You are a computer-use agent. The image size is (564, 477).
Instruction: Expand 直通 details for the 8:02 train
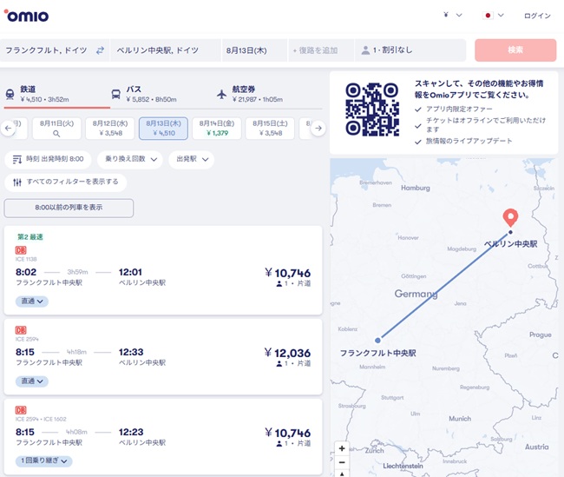pos(32,301)
